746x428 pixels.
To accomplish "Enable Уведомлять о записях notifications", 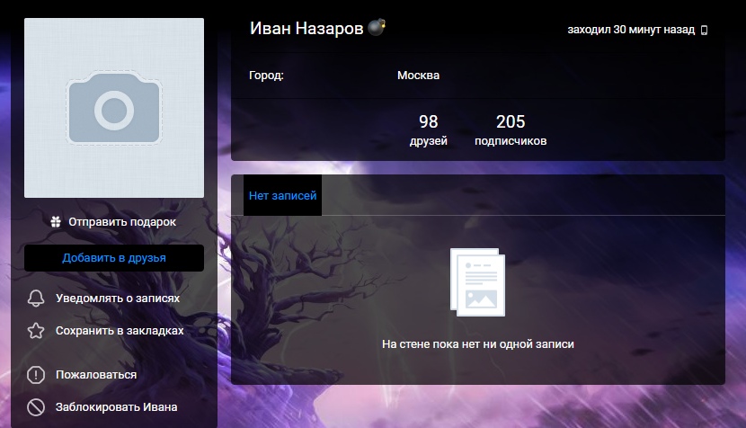I will click(x=118, y=298).
